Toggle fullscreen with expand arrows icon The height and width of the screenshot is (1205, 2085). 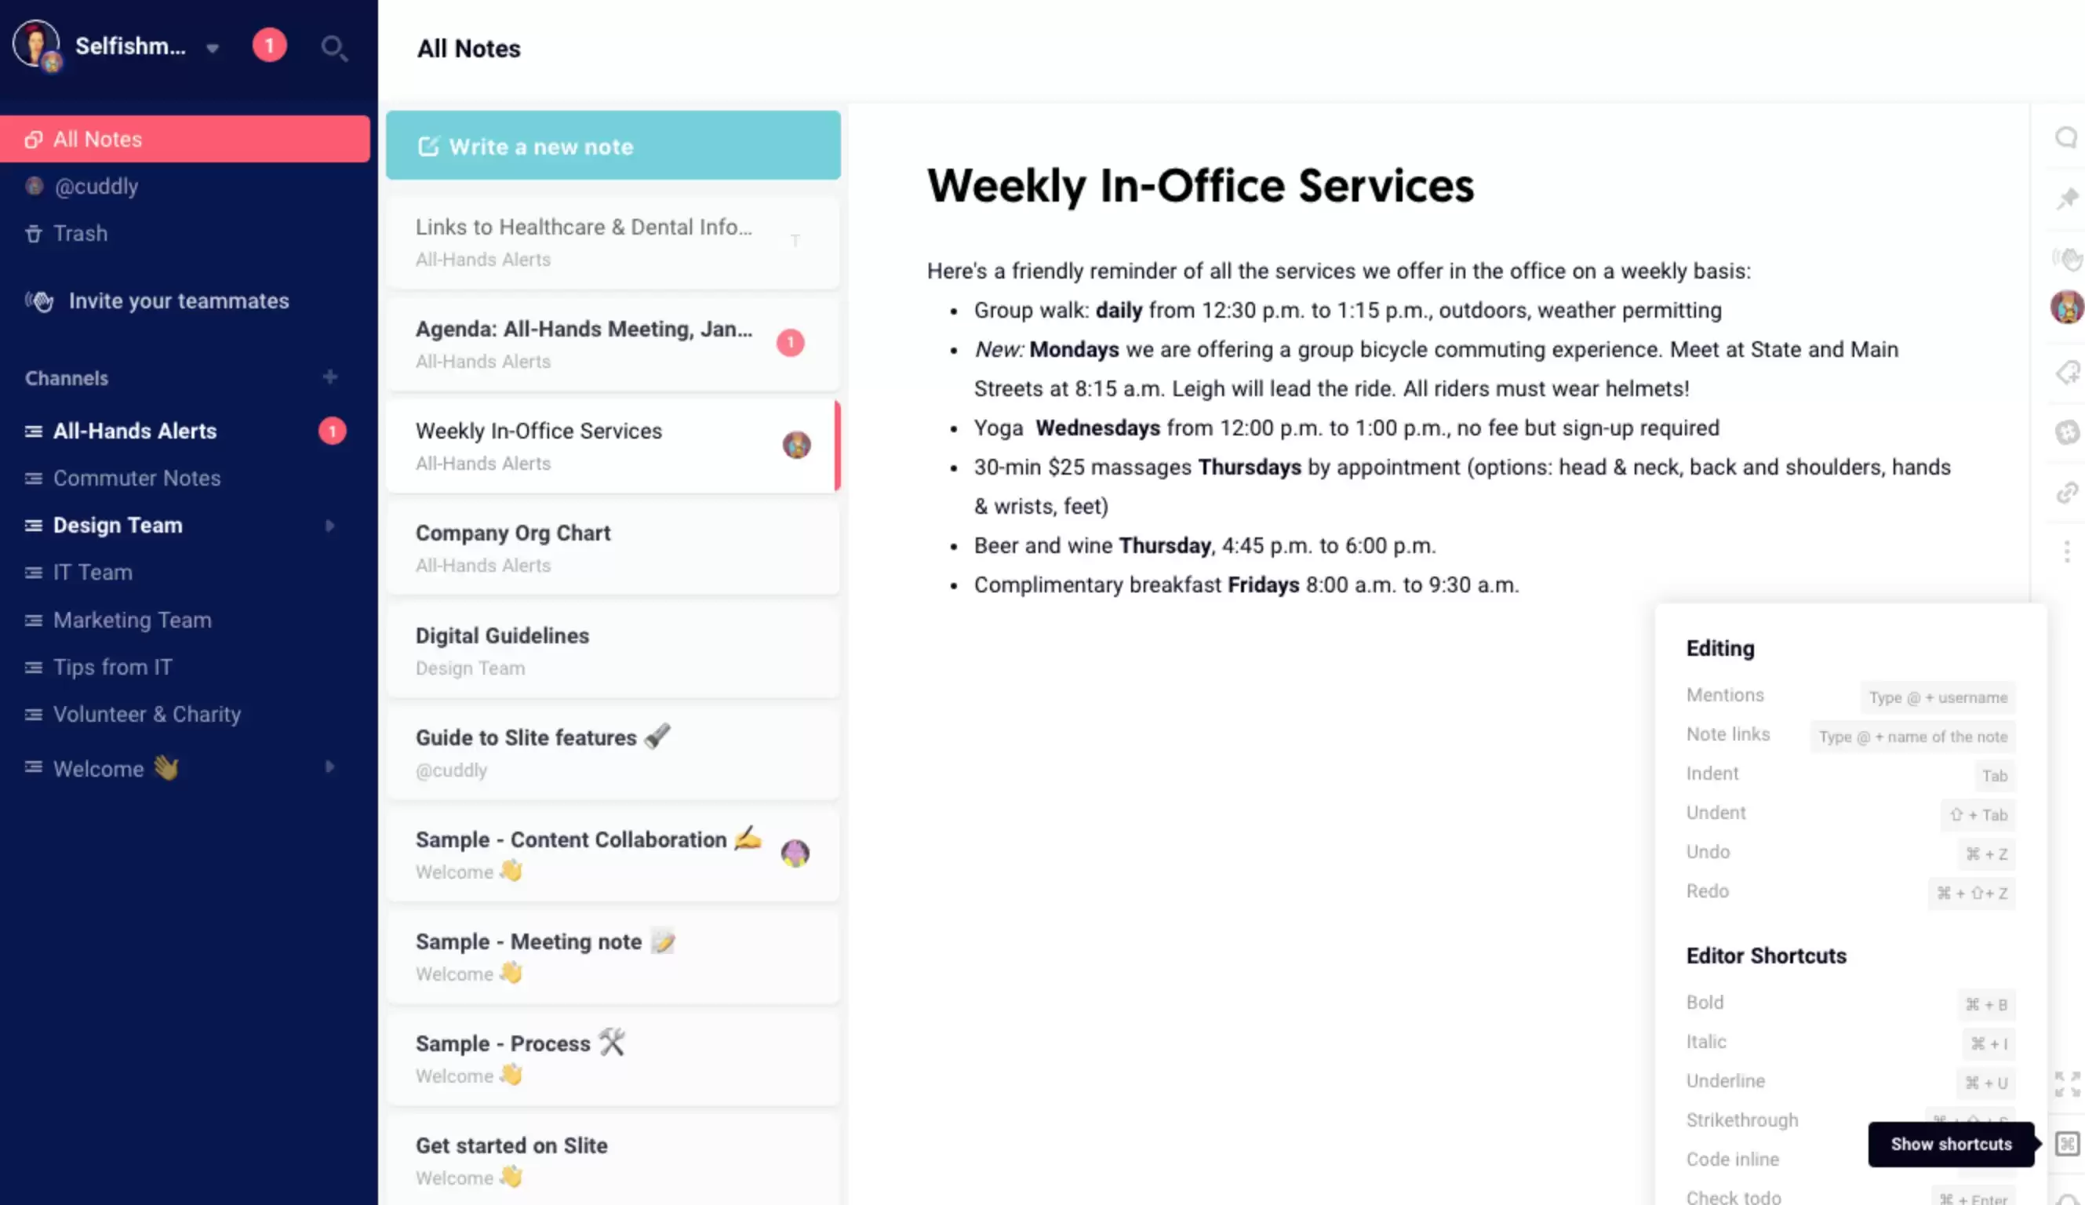(2067, 1083)
